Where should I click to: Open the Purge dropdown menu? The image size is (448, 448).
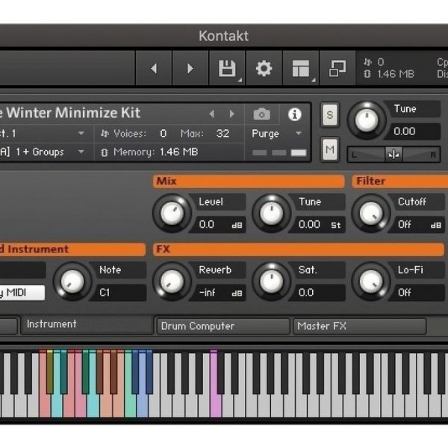(x=276, y=134)
